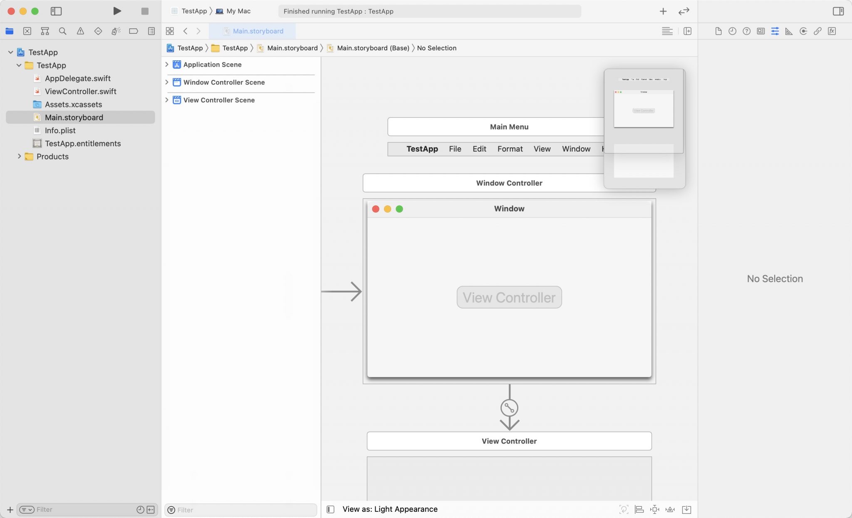The height and width of the screenshot is (518, 852).
Task: Open the Breakpoint navigator icon
Action: [134, 31]
